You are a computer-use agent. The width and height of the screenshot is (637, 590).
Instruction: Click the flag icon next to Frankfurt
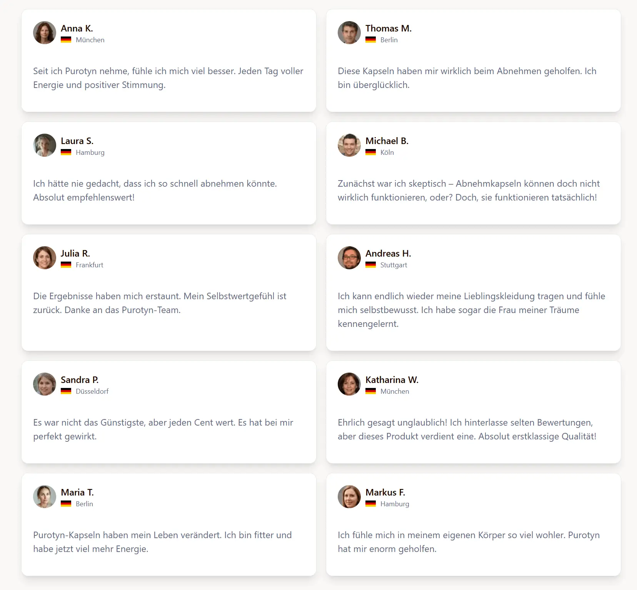(66, 265)
